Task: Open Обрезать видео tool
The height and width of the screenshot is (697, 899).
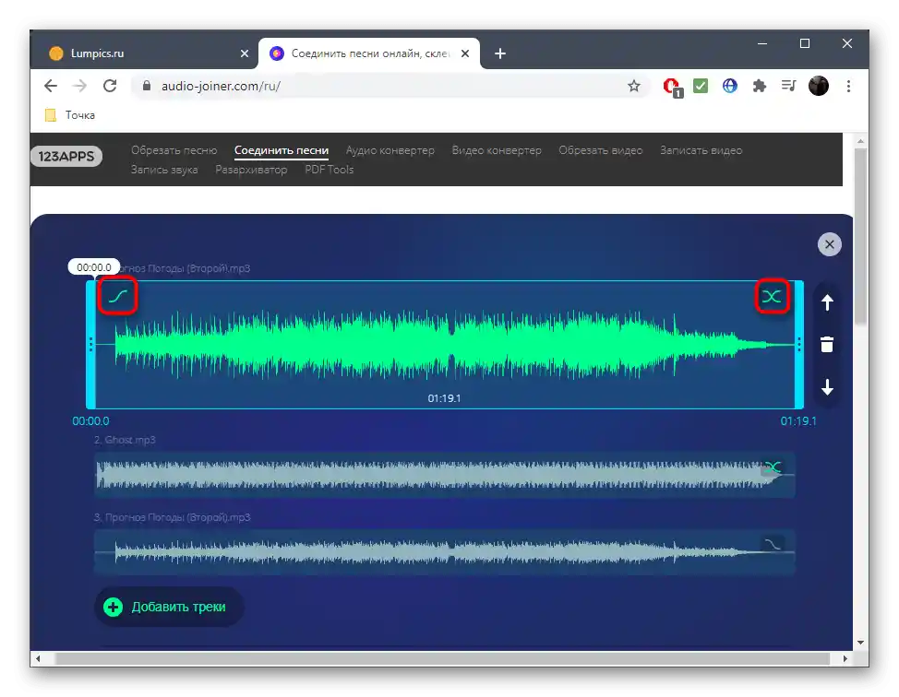Action: (x=600, y=150)
